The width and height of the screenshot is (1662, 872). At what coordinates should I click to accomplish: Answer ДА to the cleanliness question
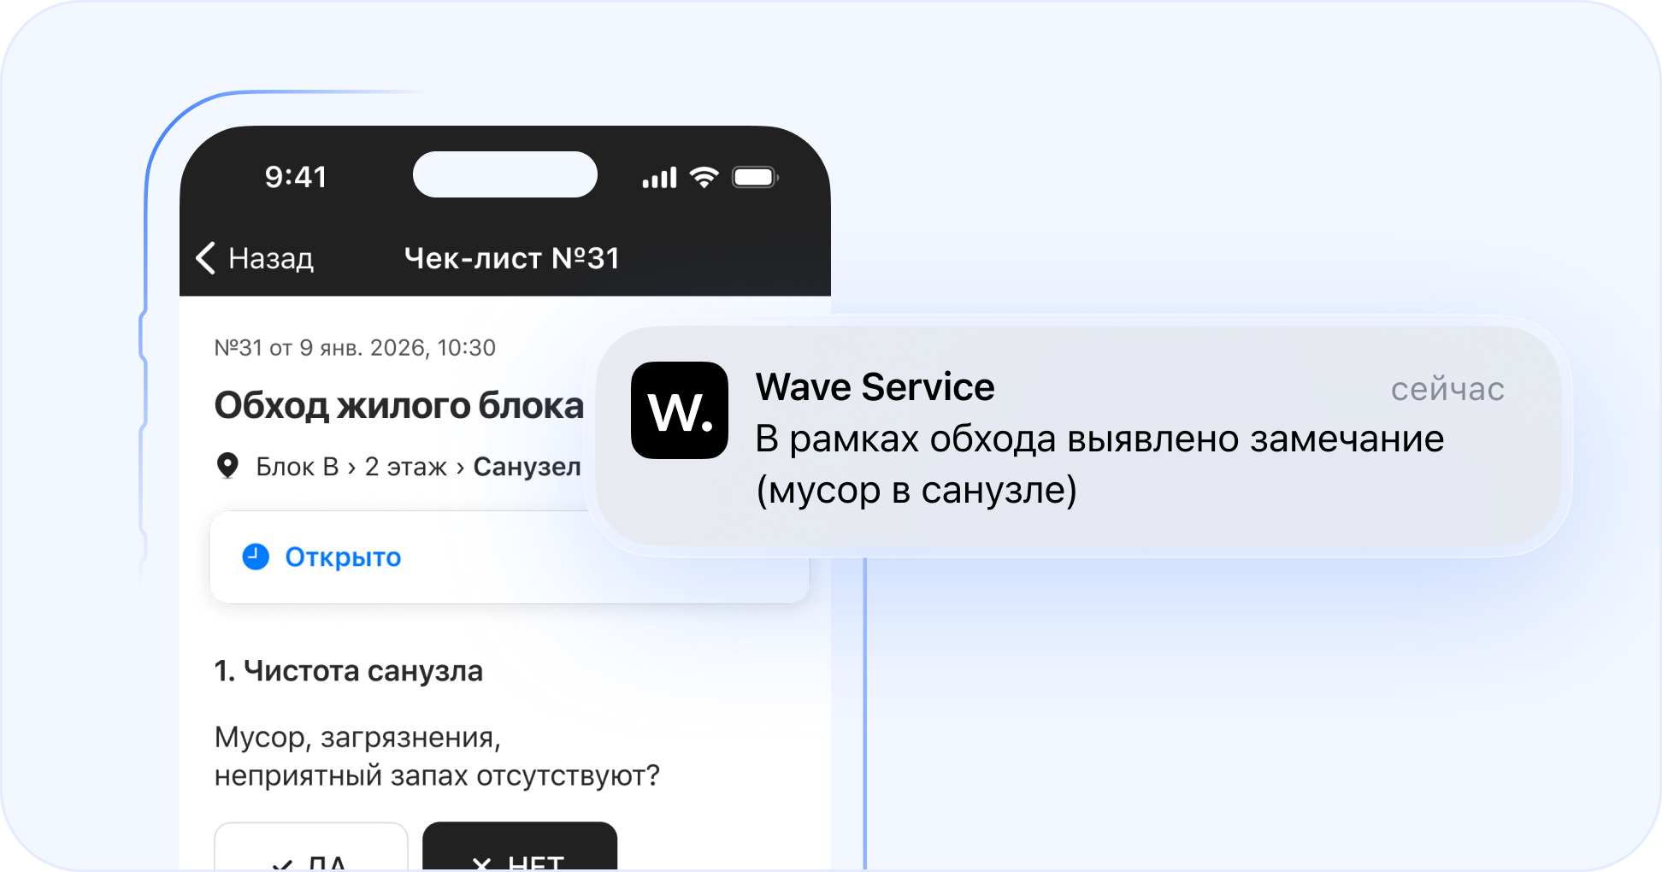coord(311,848)
